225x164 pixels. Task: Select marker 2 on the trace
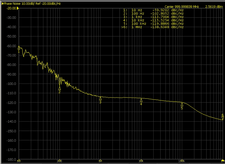pos(60,88)
